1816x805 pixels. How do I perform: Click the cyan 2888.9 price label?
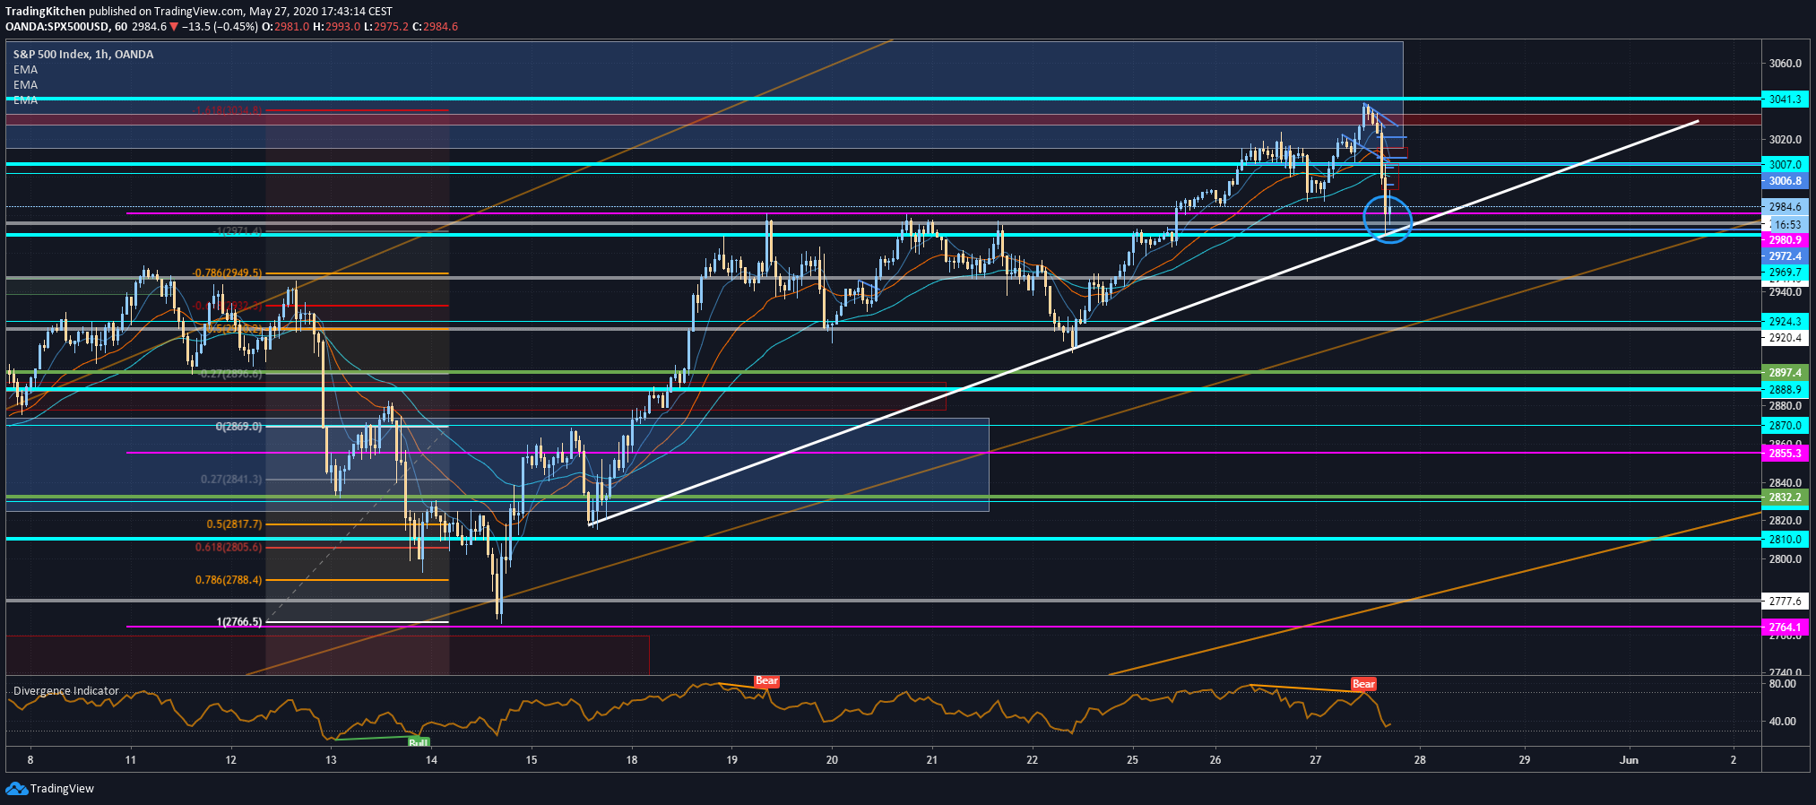(x=1785, y=390)
